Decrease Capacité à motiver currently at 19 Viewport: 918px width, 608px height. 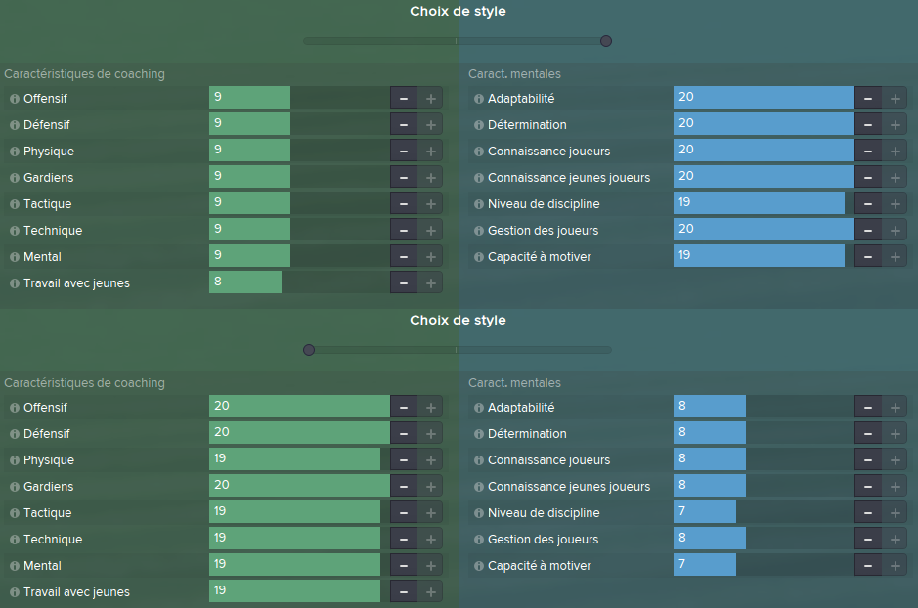pyautogui.click(x=868, y=256)
